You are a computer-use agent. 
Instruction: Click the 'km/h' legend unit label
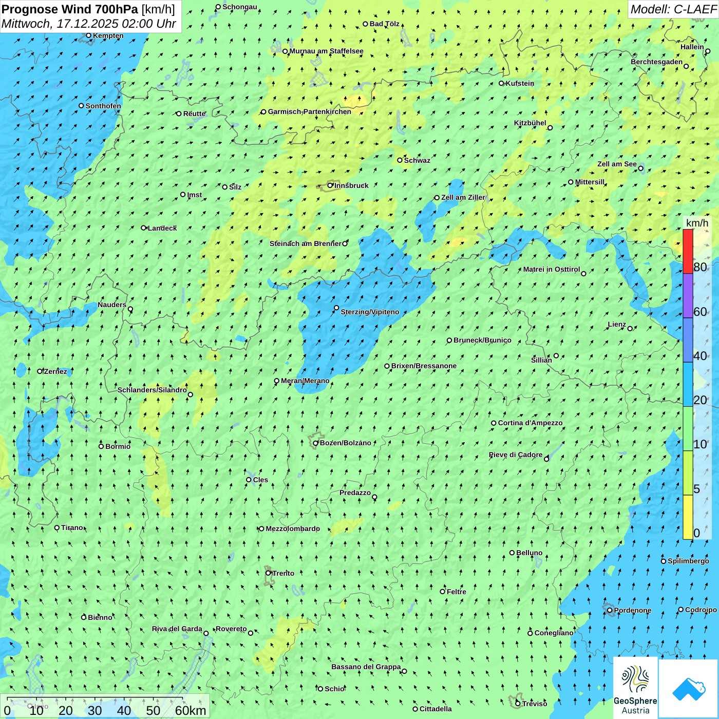coord(697,223)
